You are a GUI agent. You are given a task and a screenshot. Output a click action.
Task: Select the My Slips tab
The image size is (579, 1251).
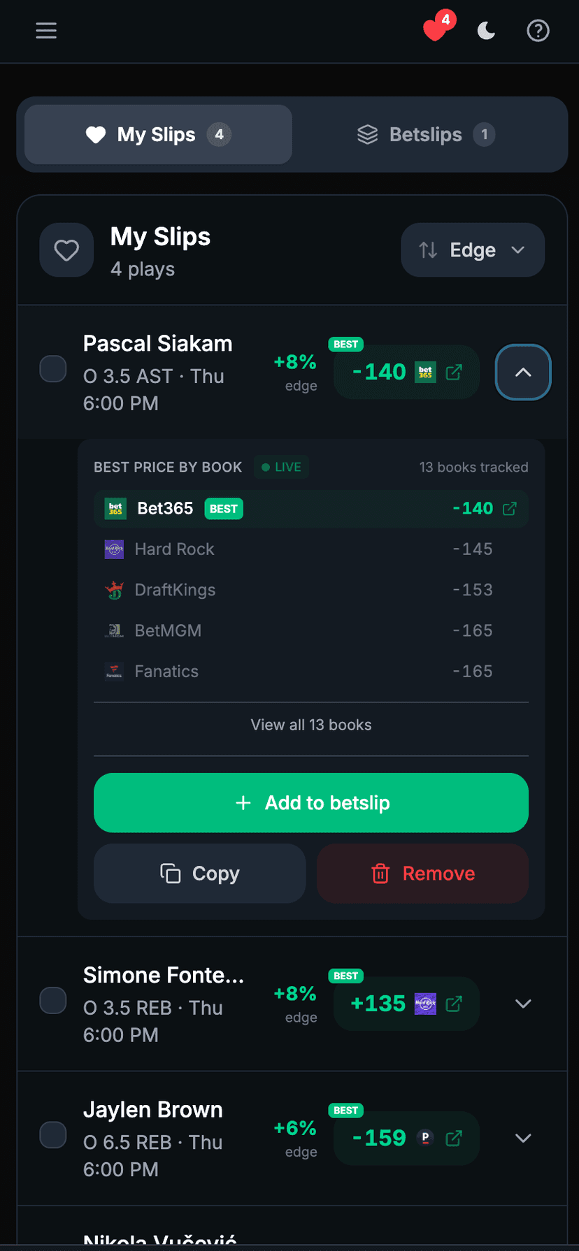(157, 134)
